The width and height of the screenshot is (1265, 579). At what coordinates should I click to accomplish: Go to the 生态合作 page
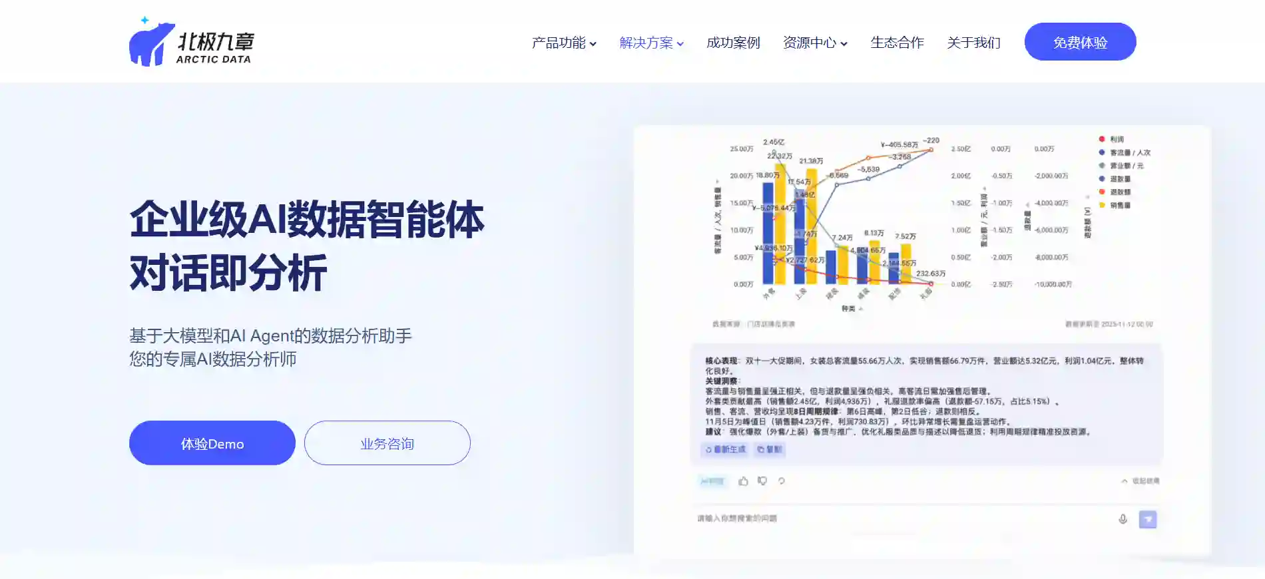coord(897,43)
